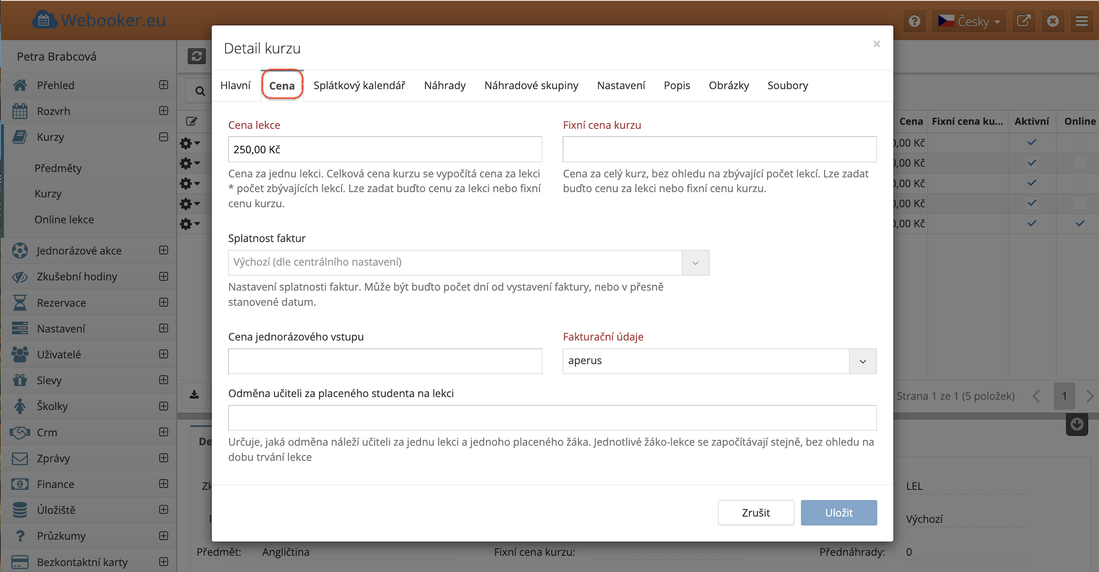Image resolution: width=1099 pixels, height=572 pixels.
Task: Open the hamburger menu icon
Action: pyautogui.click(x=1081, y=21)
